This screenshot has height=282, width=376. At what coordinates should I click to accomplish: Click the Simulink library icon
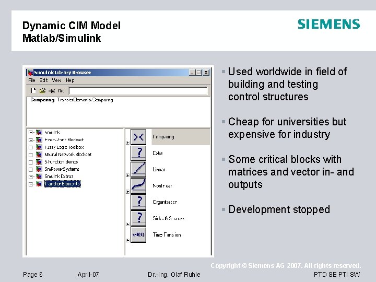point(39,132)
